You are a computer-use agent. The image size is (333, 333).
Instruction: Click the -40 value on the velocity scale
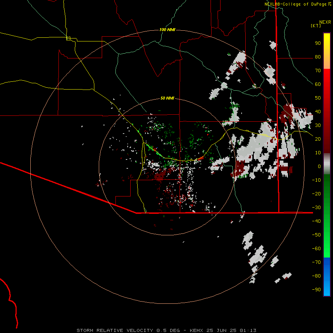[316, 221]
